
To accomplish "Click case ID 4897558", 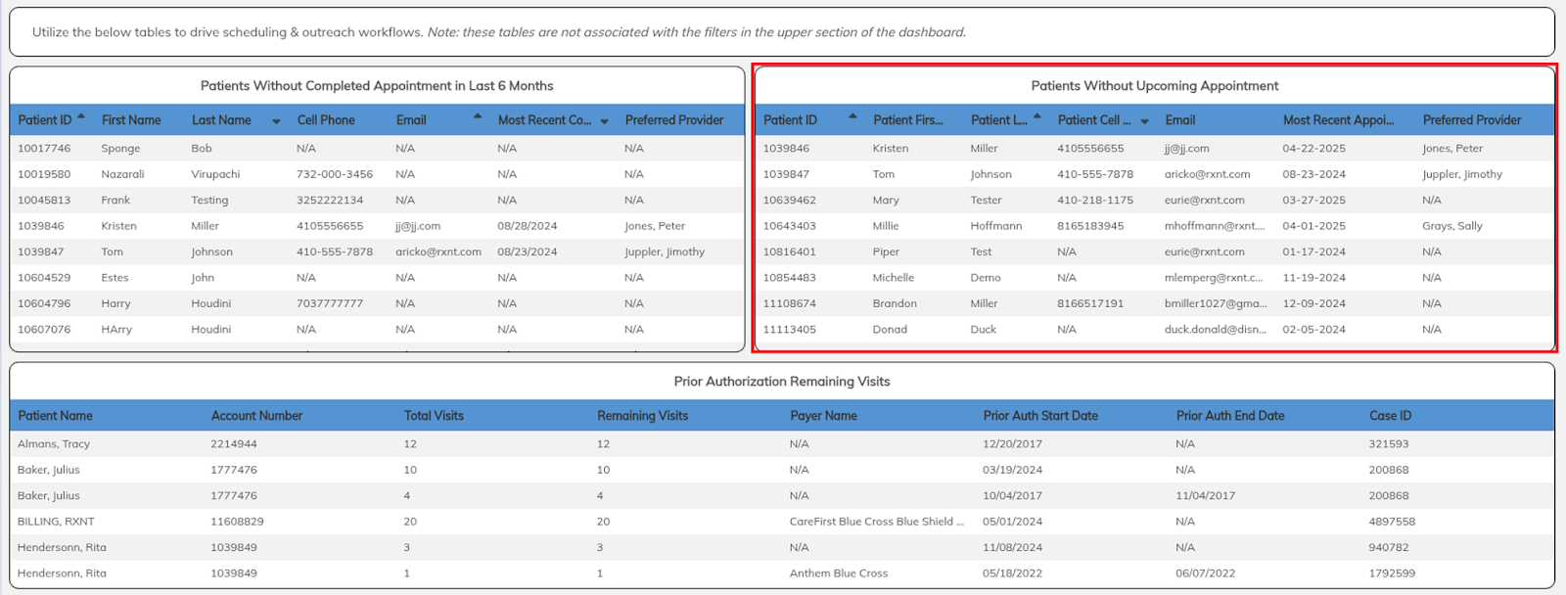I will [x=1392, y=522].
